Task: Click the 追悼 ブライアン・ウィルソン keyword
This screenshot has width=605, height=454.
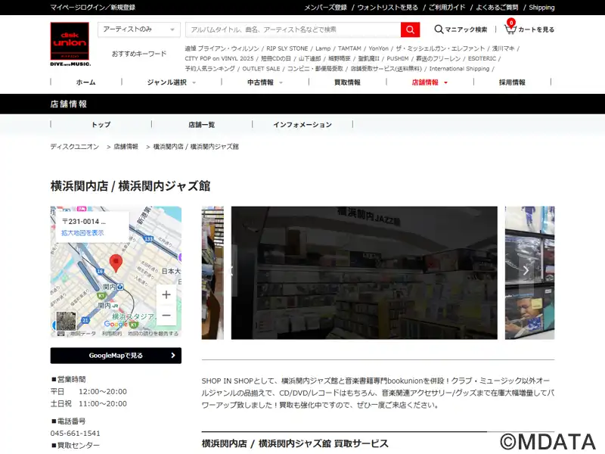Action: [222, 48]
